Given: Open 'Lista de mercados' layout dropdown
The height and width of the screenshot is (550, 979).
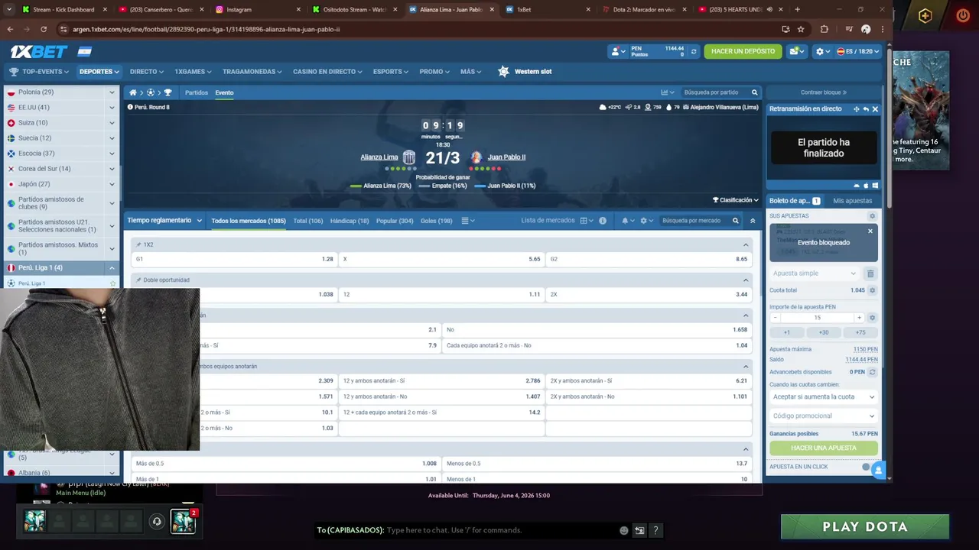Looking at the screenshot, I should tap(587, 221).
